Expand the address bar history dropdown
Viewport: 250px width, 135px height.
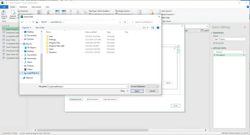120,22
